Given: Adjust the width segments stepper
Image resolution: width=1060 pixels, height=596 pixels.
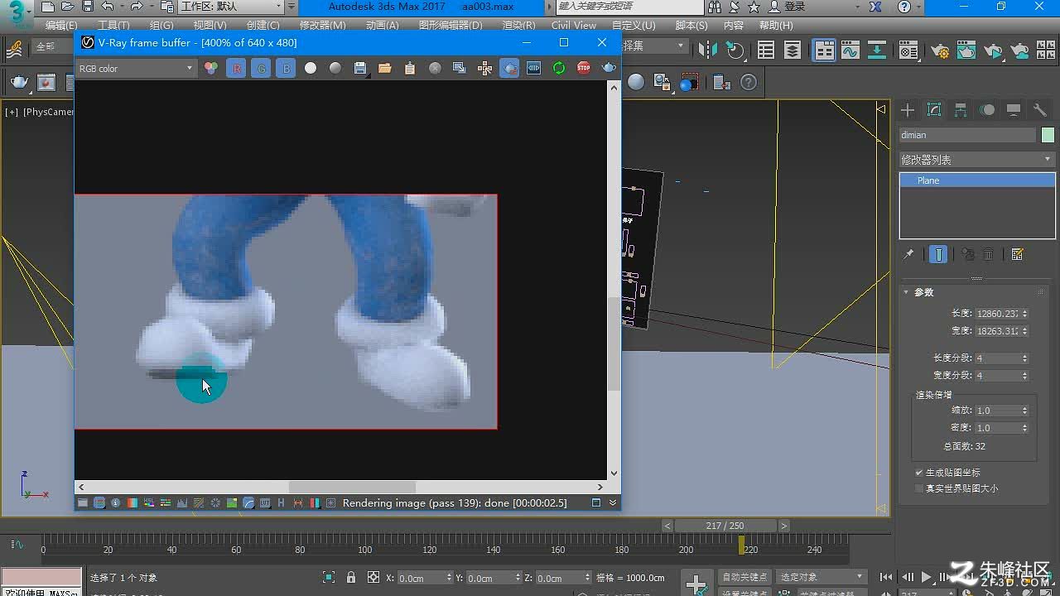Looking at the screenshot, I should click(x=1024, y=376).
